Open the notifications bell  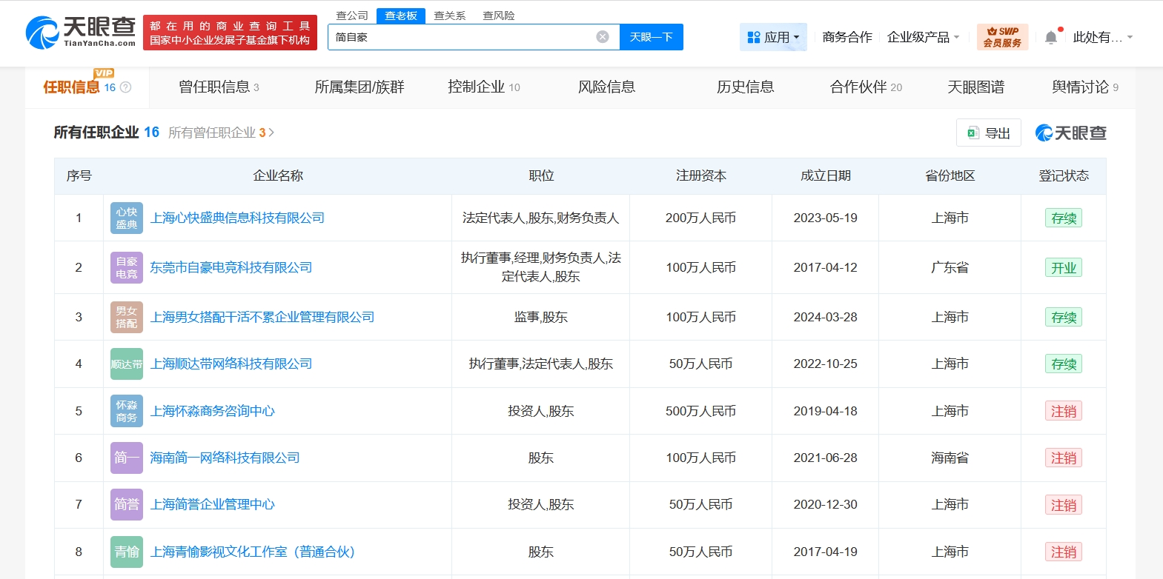1050,37
